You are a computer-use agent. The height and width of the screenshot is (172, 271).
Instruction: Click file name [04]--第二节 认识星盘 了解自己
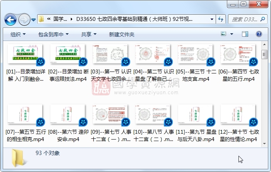tap(153, 75)
